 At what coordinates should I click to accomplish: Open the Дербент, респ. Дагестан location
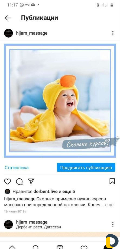[38, 227]
